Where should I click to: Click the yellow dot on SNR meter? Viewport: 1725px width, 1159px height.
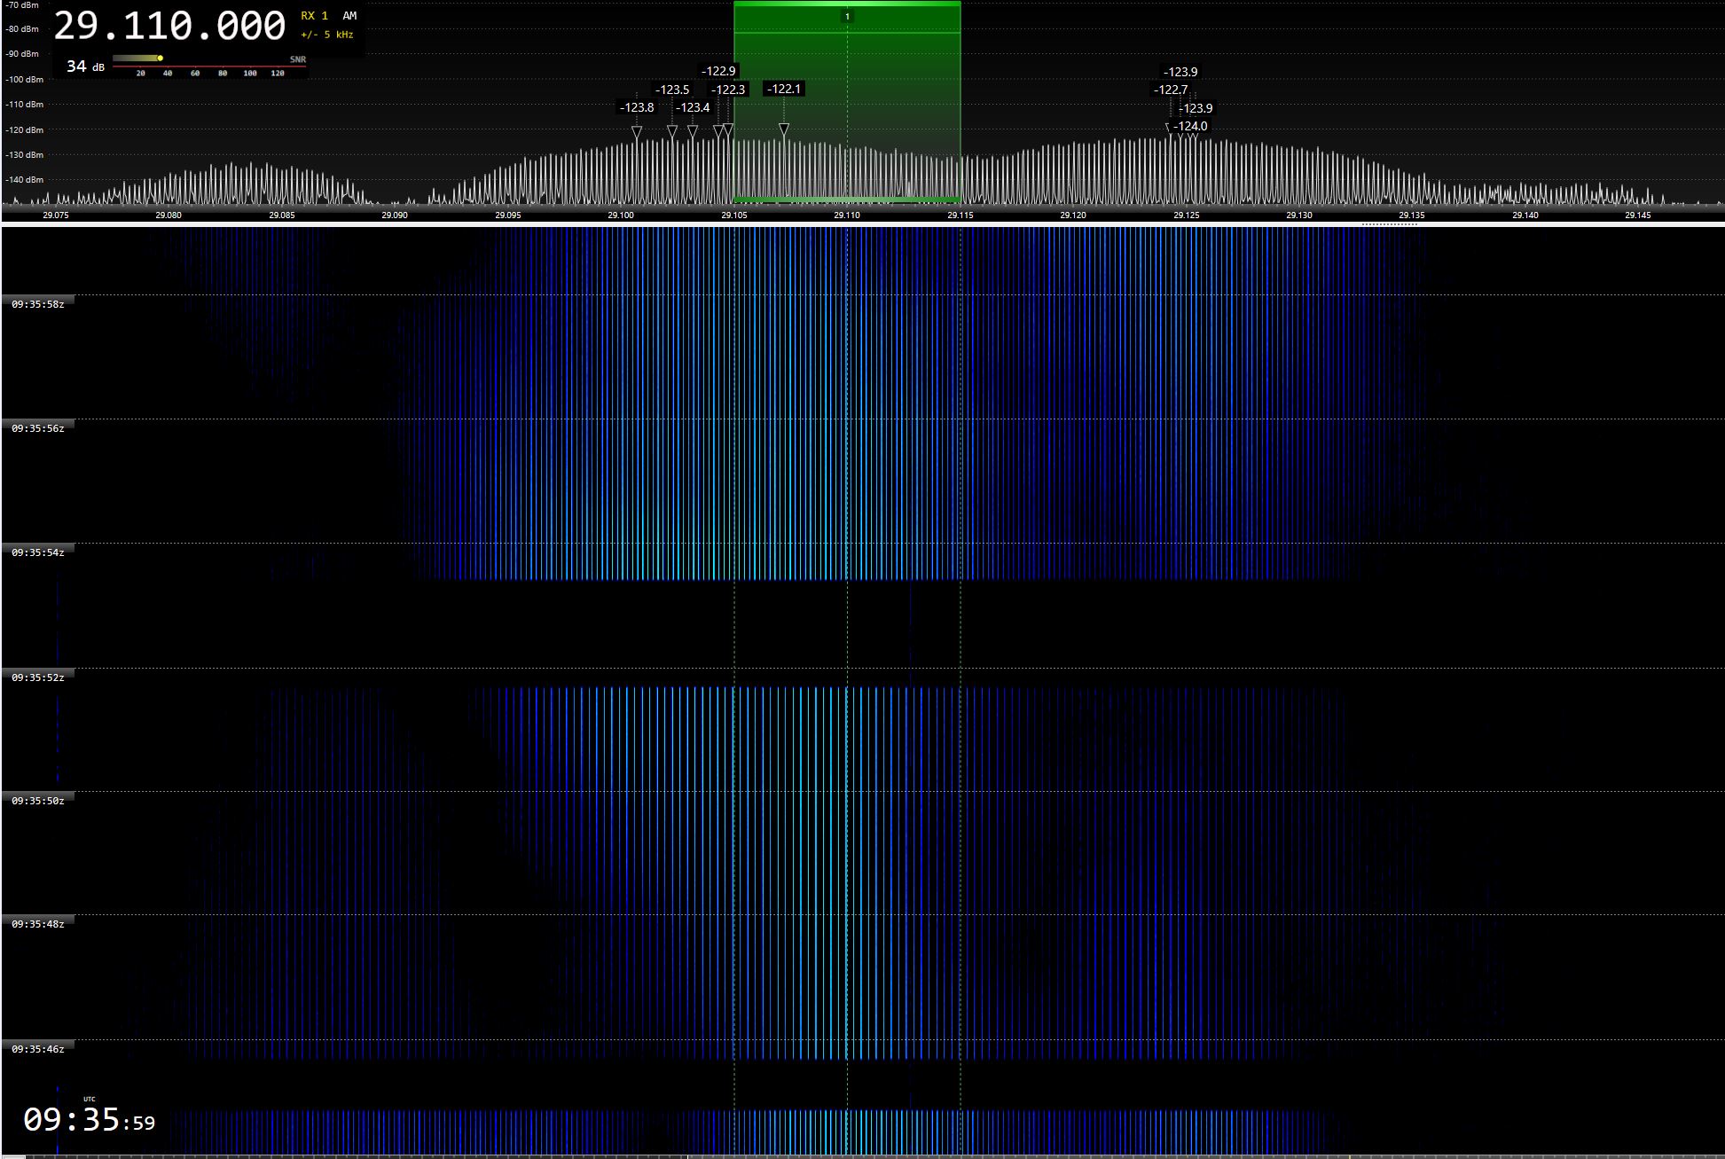click(x=161, y=59)
